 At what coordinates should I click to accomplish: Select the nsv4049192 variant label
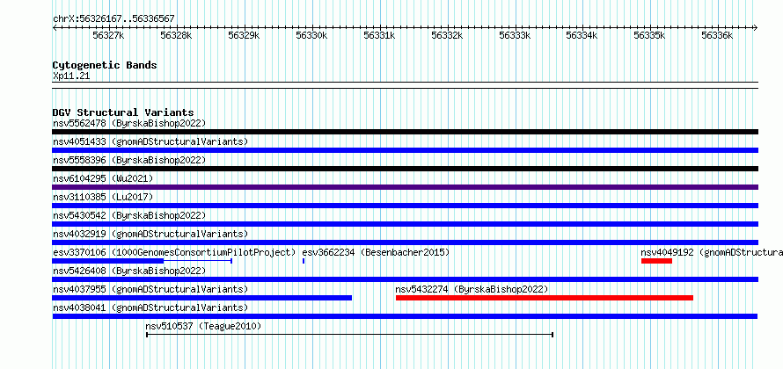pyautogui.click(x=712, y=252)
